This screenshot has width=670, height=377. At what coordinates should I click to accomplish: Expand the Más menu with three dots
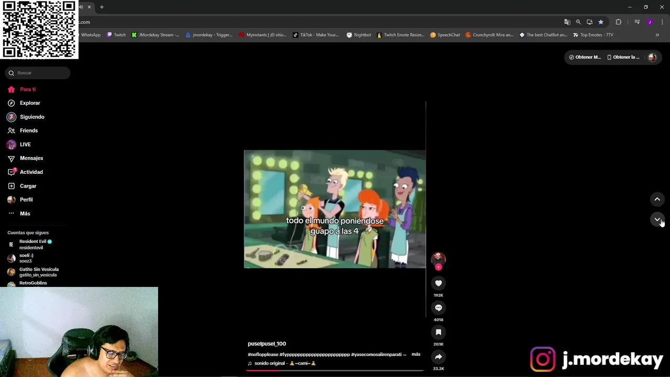pos(19,214)
